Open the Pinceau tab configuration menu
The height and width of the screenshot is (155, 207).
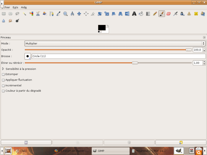pyautogui.click(x=204, y=37)
